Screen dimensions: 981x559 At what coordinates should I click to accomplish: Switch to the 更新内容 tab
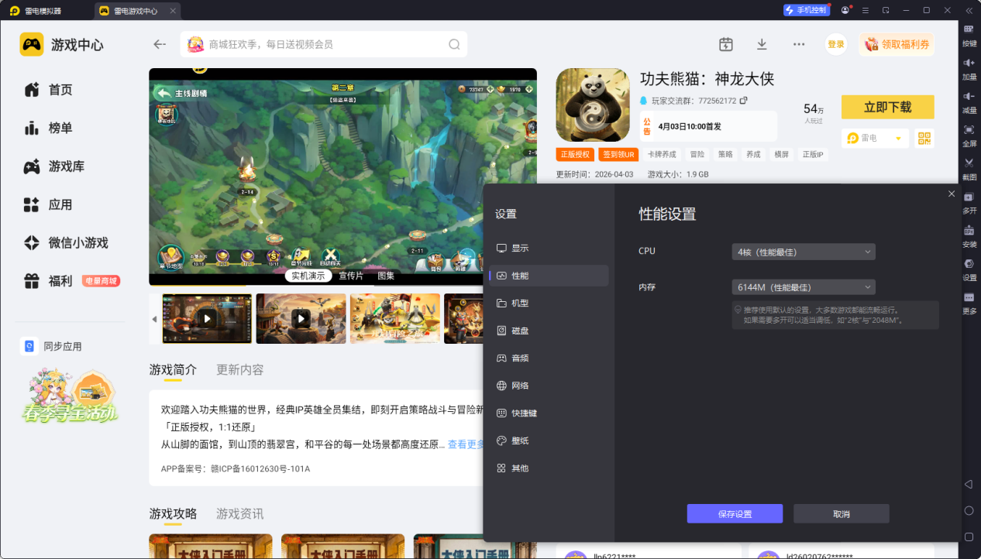[x=239, y=370]
